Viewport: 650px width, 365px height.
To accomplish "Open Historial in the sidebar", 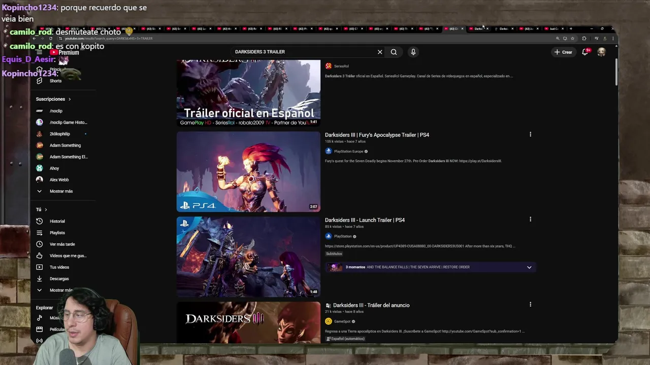I will [57, 221].
